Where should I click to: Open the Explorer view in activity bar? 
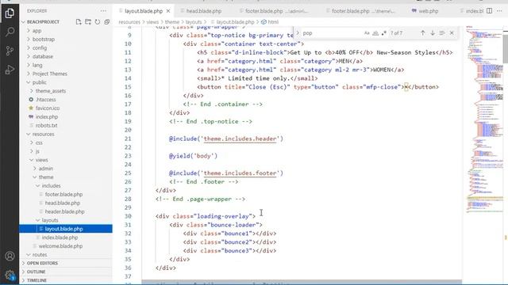click(x=10, y=13)
